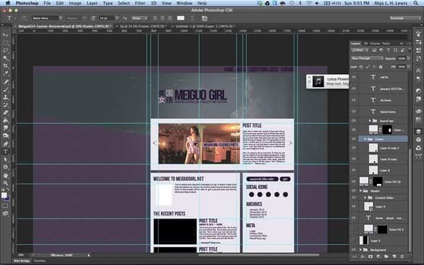Switch to the Channels tab

point(375,44)
